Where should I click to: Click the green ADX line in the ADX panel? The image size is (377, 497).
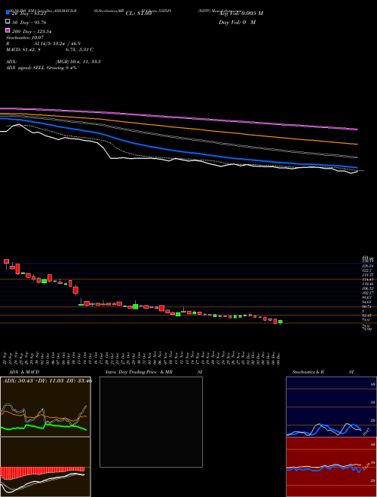point(44,427)
